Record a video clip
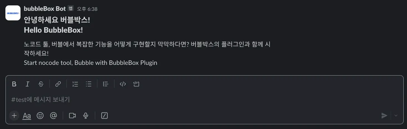This screenshot has width=407, height=129. click(72, 116)
